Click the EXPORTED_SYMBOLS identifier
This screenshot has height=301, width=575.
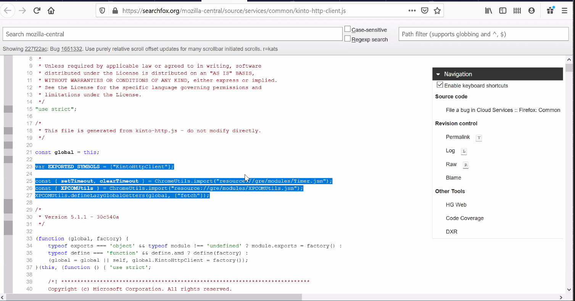coord(74,167)
